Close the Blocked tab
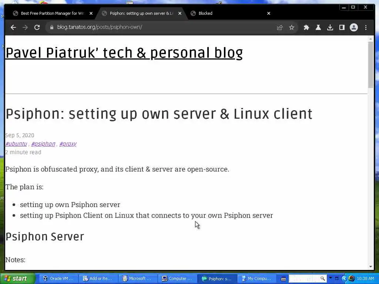The height and width of the screenshot is (284, 379). pyautogui.click(x=269, y=13)
